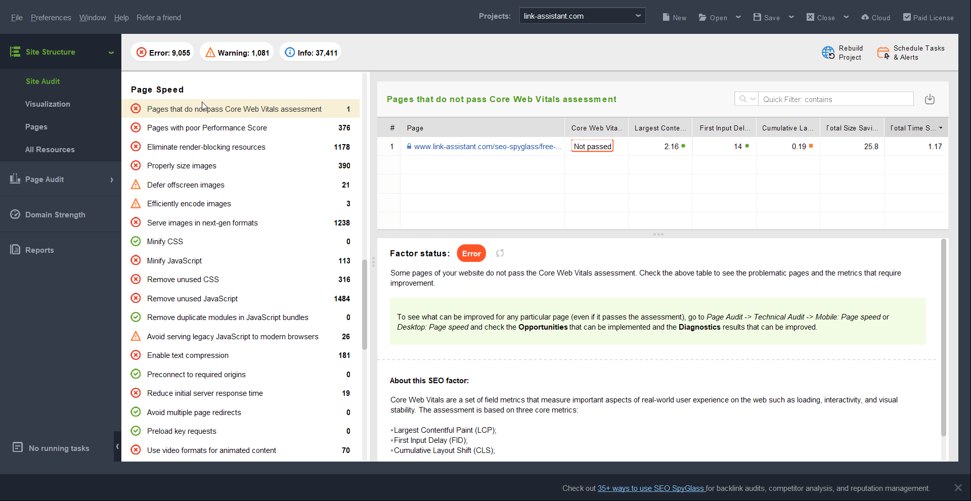The height and width of the screenshot is (501, 971).
Task: Click green check icon next to Minify CSS
Action: 136,241
